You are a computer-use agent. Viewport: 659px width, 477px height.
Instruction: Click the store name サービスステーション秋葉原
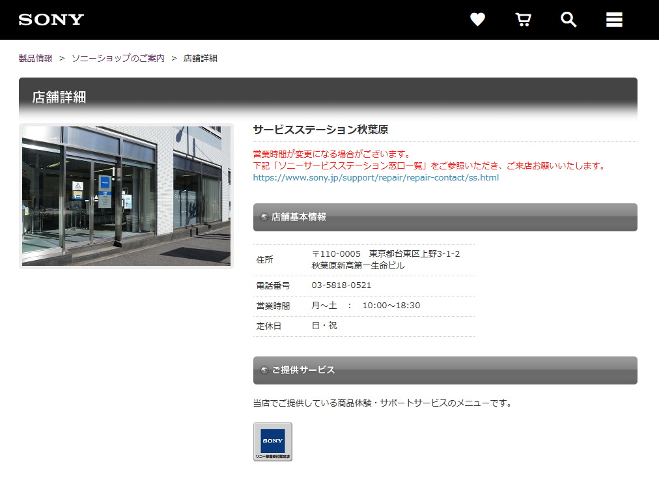point(320,130)
